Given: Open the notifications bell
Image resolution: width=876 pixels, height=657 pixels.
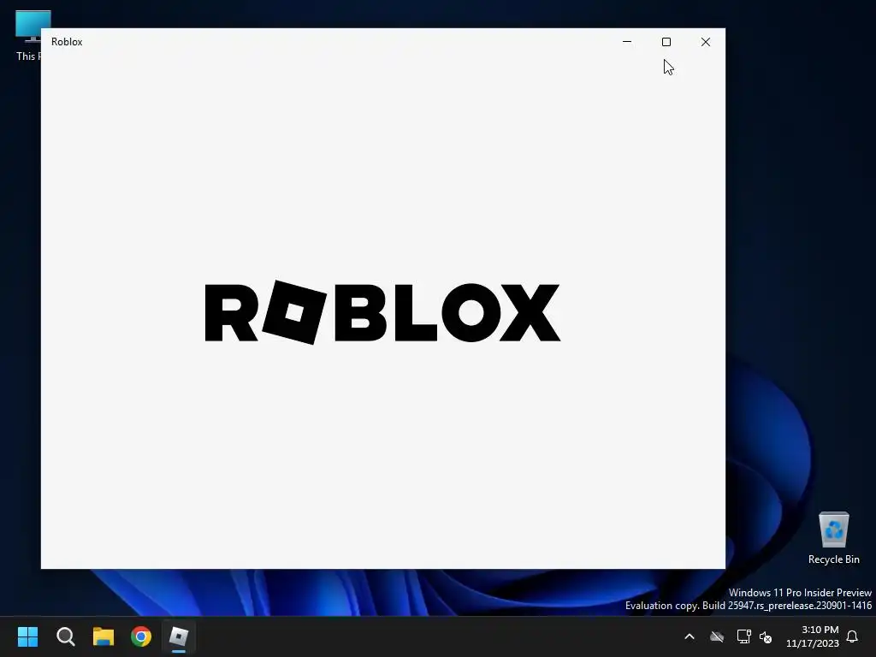Looking at the screenshot, I should (x=852, y=636).
